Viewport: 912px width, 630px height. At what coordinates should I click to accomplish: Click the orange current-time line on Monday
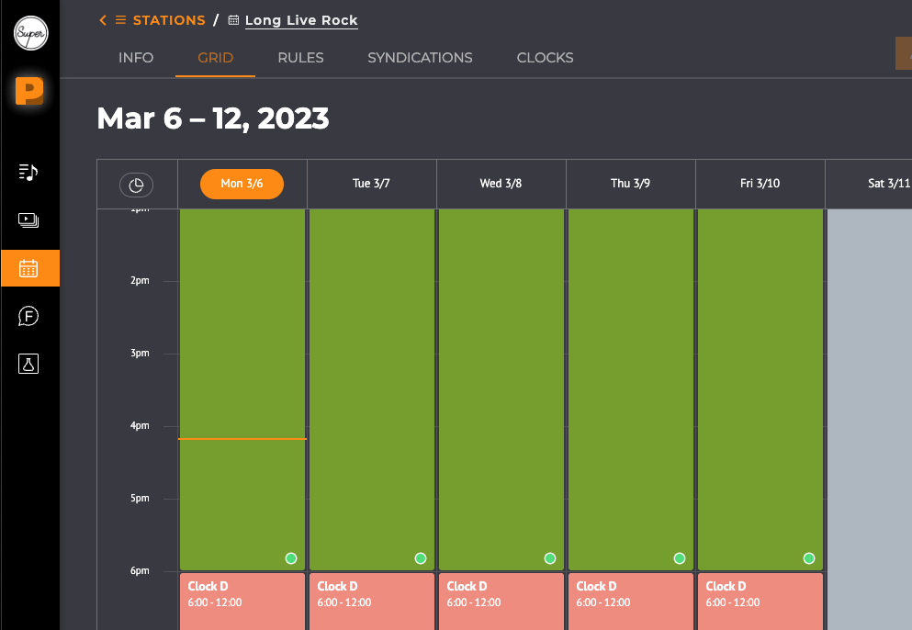pyautogui.click(x=242, y=439)
